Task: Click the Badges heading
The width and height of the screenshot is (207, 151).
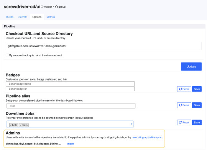Action: (13, 75)
